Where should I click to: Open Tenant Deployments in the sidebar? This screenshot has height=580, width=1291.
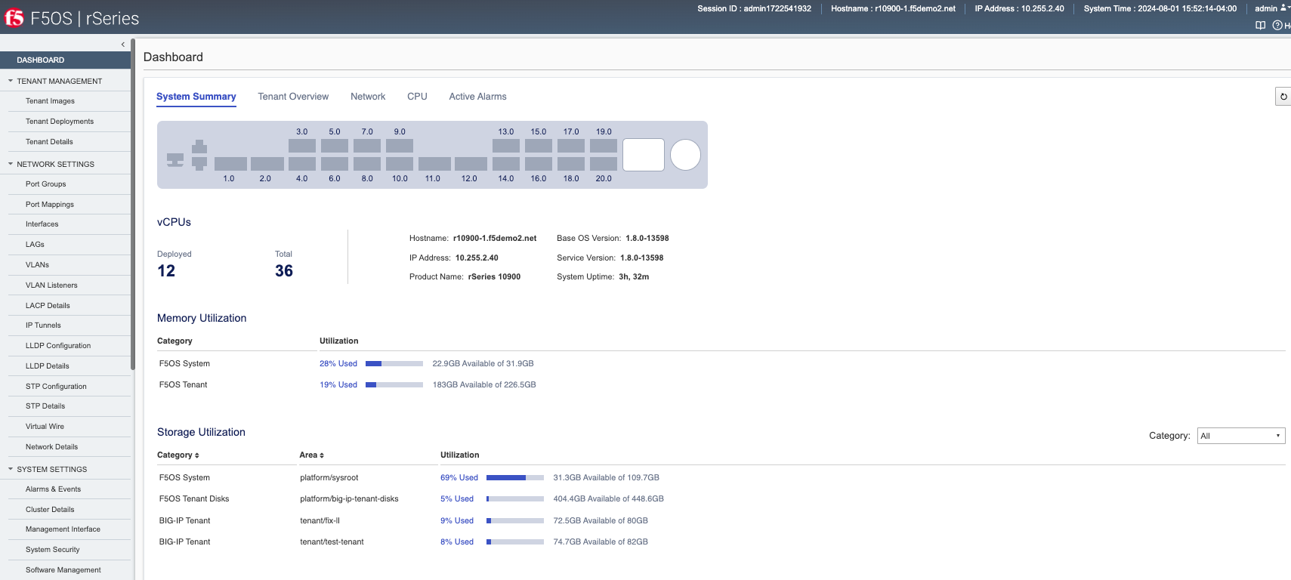pyautogui.click(x=60, y=122)
